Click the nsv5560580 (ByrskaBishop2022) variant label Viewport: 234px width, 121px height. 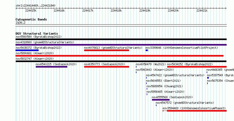pos(39,37)
